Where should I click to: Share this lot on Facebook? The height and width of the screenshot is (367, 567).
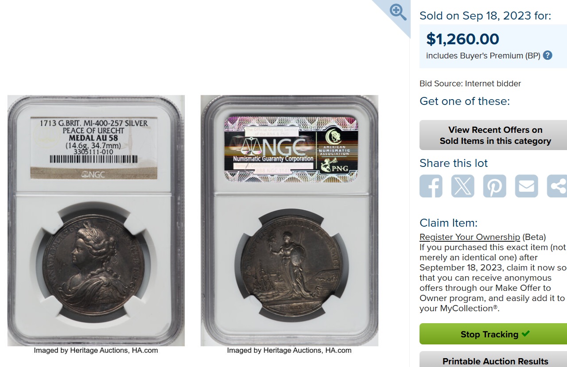431,186
